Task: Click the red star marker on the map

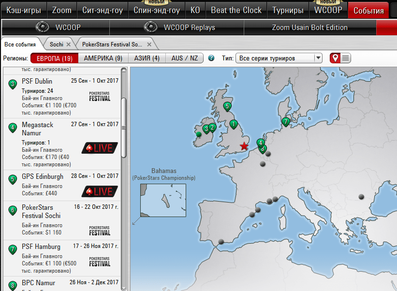Action: pyautogui.click(x=244, y=146)
